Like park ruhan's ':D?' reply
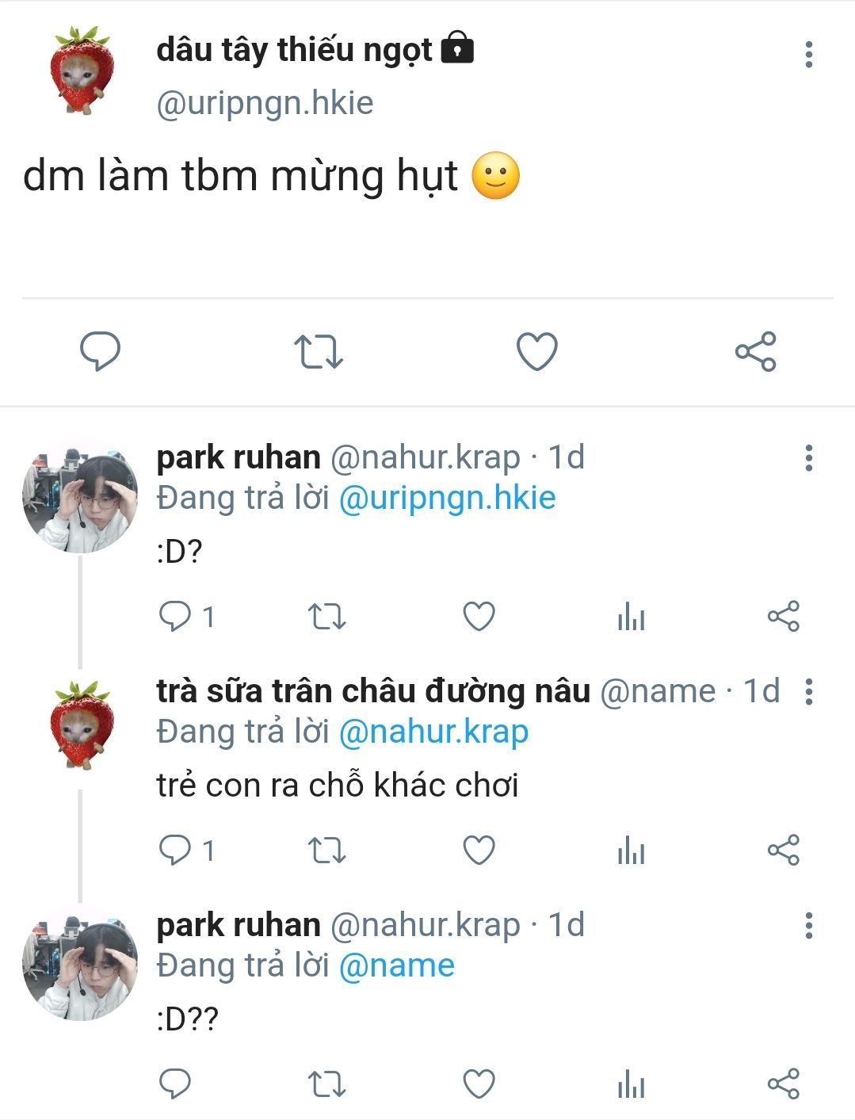The width and height of the screenshot is (855, 1120). tap(479, 617)
